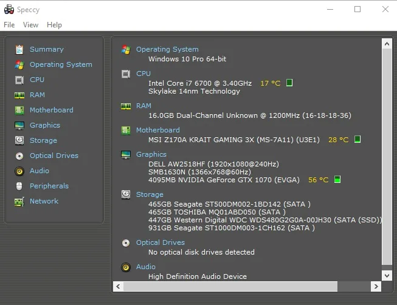This screenshot has height=305, width=397.
Task: Click the vertical scrollbar down arrow
Action: tap(387, 275)
